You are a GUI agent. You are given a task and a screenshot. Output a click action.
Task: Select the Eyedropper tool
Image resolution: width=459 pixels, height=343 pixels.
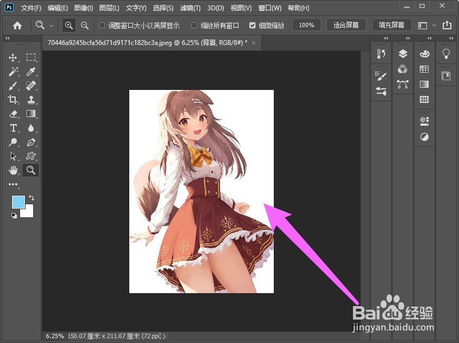[x=31, y=72]
